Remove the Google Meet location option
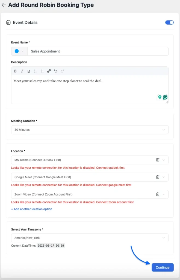 [158, 177]
